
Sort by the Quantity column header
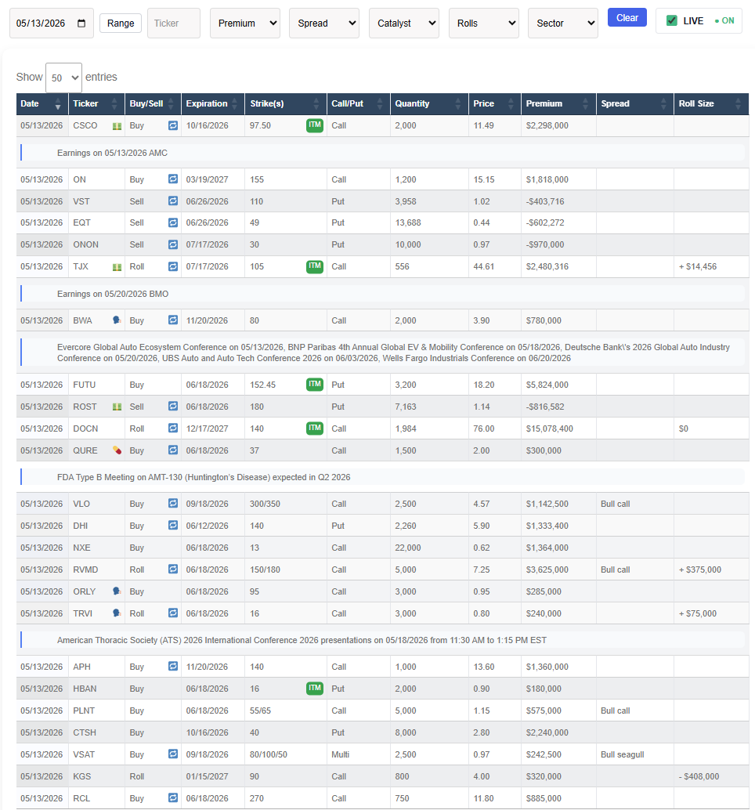429,104
